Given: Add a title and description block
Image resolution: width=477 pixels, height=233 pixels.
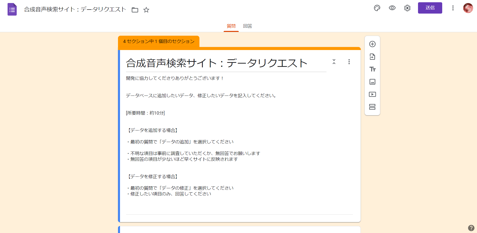Looking at the screenshot, I should 372,69.
